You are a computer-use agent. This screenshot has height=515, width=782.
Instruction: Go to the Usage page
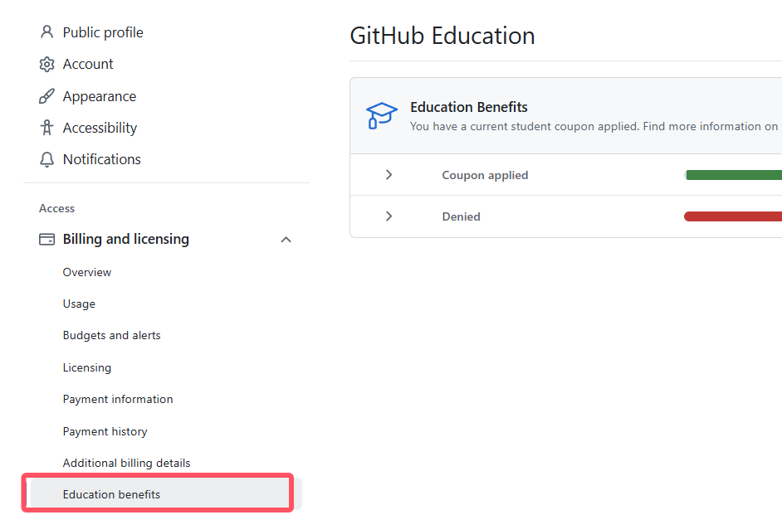79,304
